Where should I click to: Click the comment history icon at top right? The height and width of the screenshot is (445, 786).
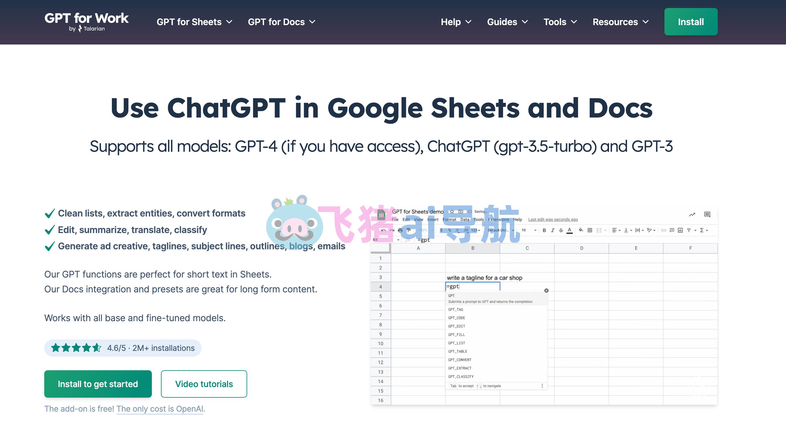coord(707,214)
